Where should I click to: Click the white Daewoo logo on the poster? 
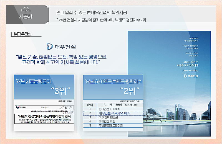pos(191,76)
